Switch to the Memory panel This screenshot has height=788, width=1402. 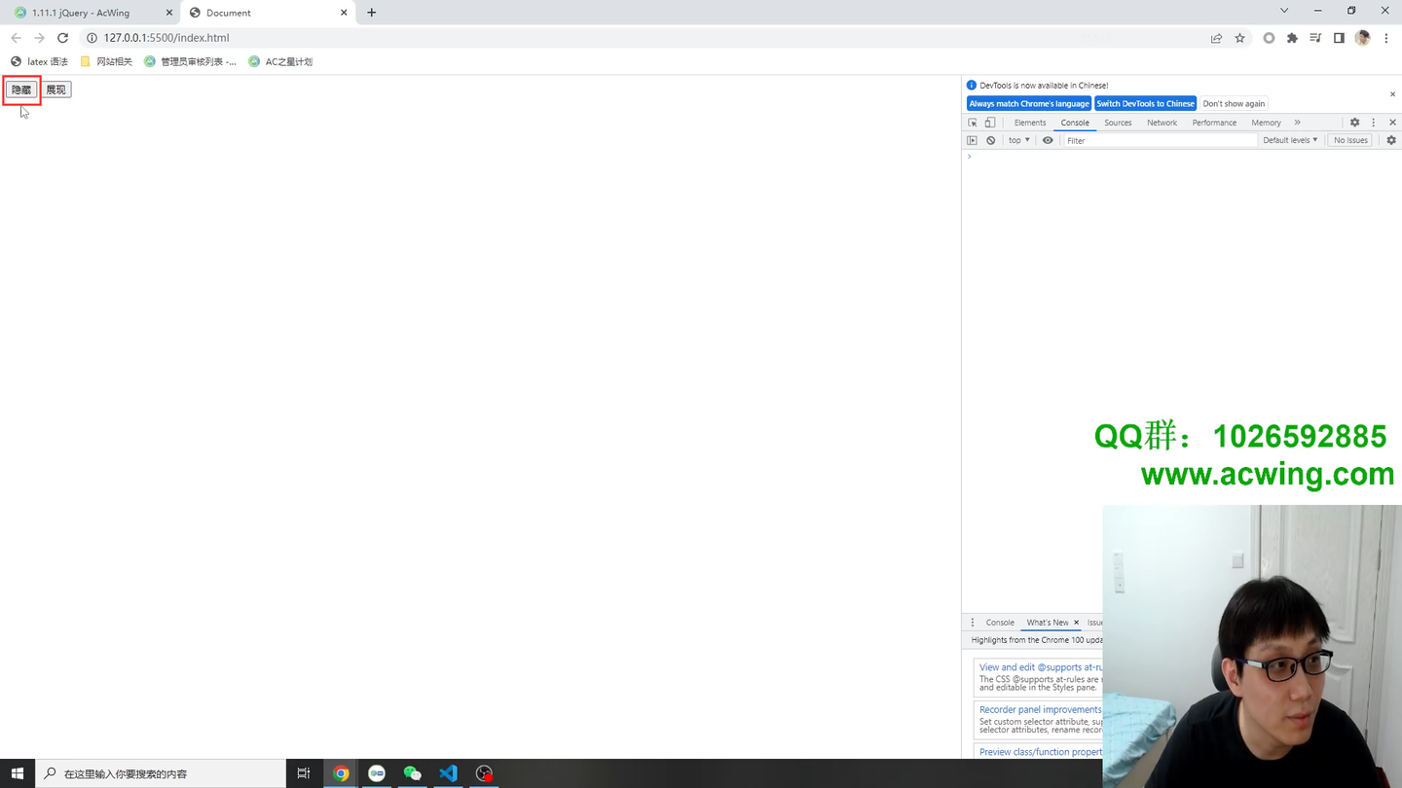coord(1266,123)
